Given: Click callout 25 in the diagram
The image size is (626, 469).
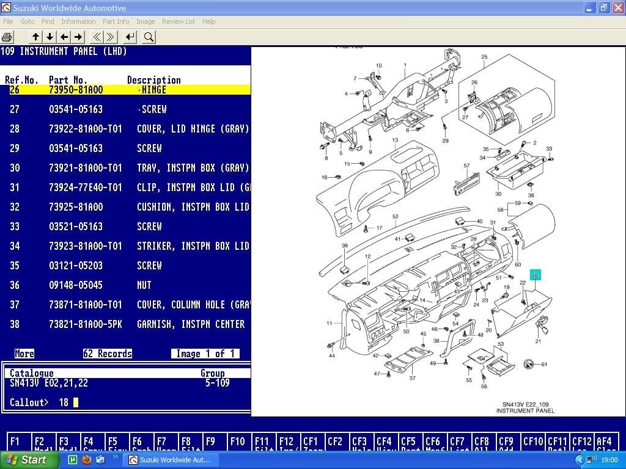Looking at the screenshot, I should tap(484, 57).
